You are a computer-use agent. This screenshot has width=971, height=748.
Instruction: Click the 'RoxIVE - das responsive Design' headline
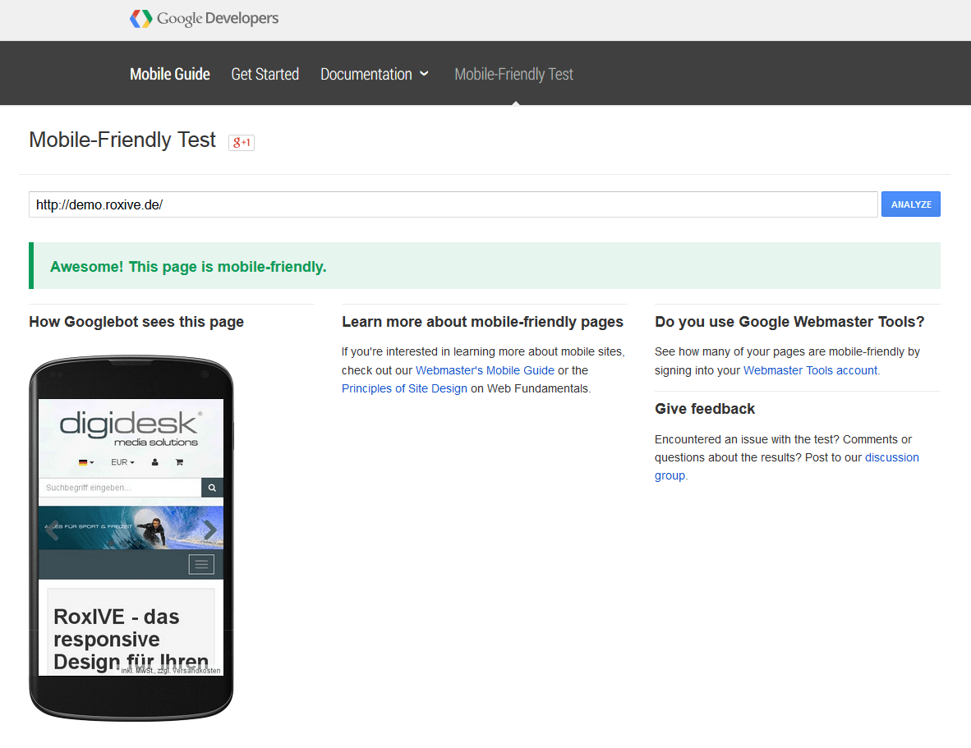tap(131, 639)
